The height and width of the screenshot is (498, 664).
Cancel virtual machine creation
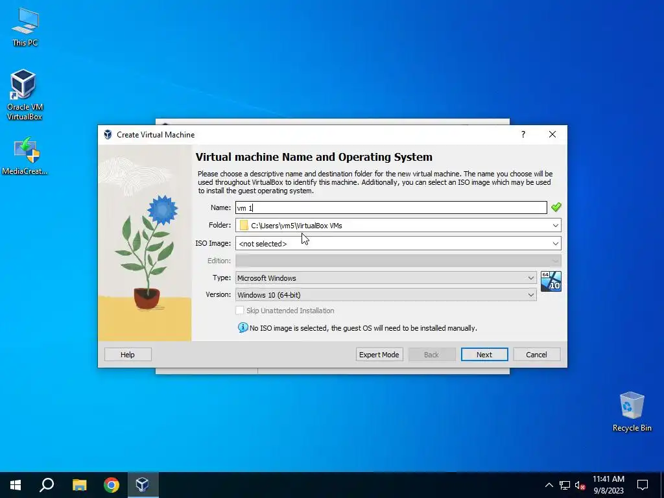coord(536,355)
